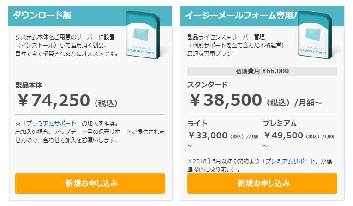Open プレミアムサポート link in dedicated plan card
353x206 pixels.
[290, 161]
